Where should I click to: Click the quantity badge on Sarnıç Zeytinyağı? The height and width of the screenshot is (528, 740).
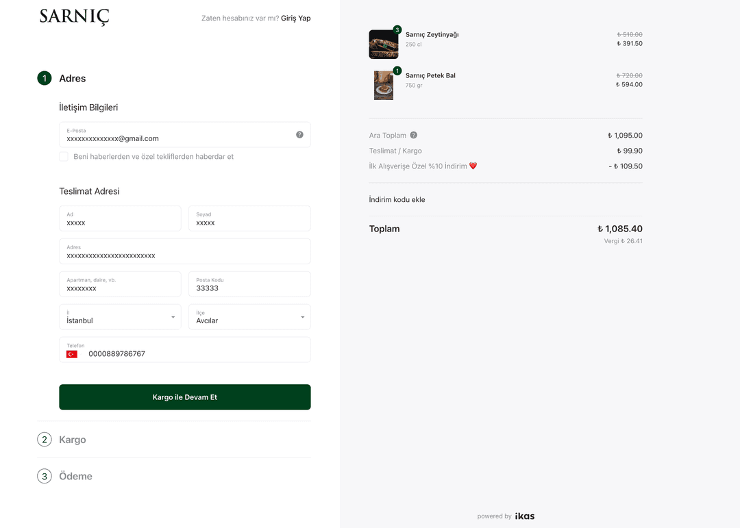pos(397,29)
